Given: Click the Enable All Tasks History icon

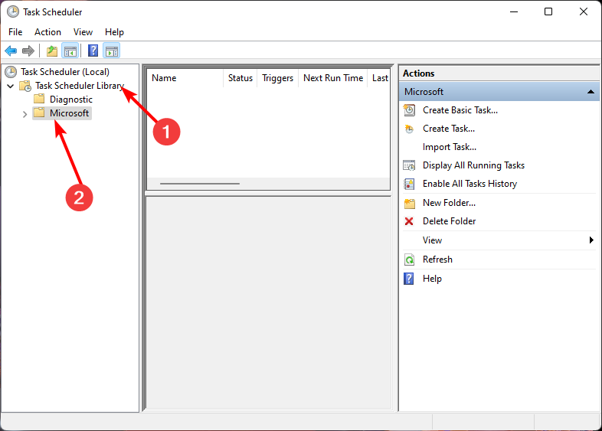Looking at the screenshot, I should pos(409,184).
